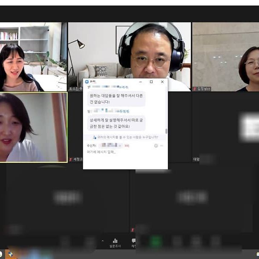Open the Polls (설문조사) toolbar icon
259x259 pixels.
(x=115, y=241)
